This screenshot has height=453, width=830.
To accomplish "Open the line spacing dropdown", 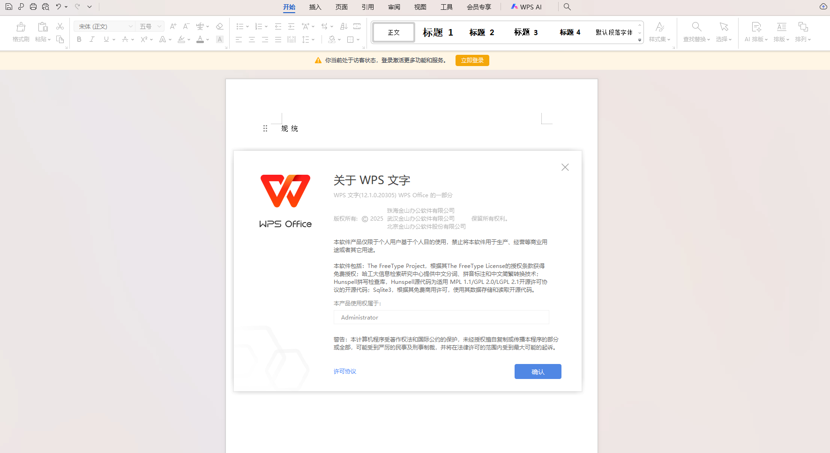I will tap(308, 39).
